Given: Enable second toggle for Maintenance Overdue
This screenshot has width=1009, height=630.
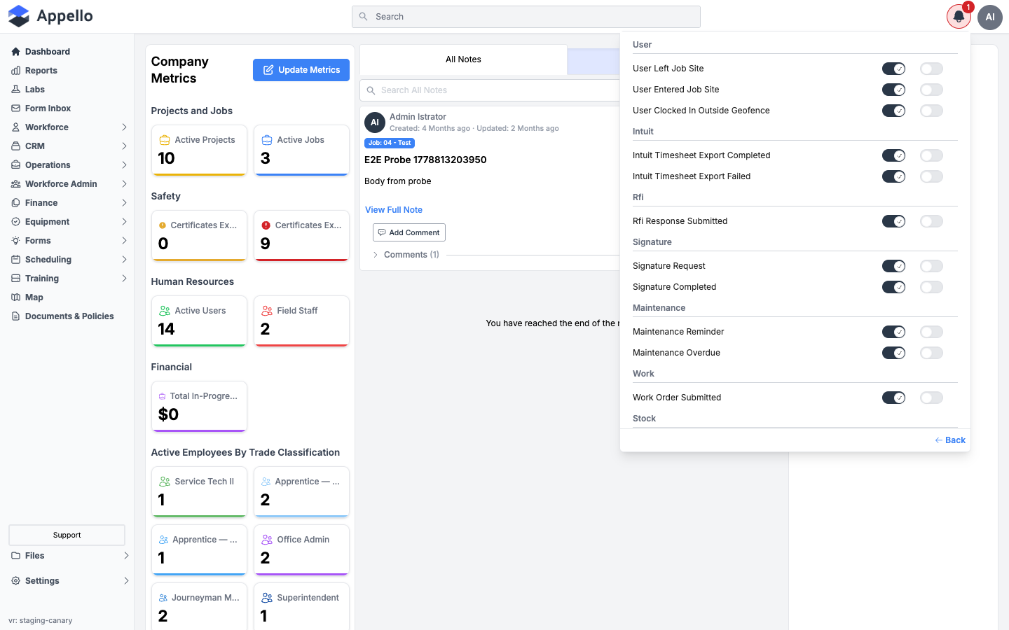Looking at the screenshot, I should 932,353.
